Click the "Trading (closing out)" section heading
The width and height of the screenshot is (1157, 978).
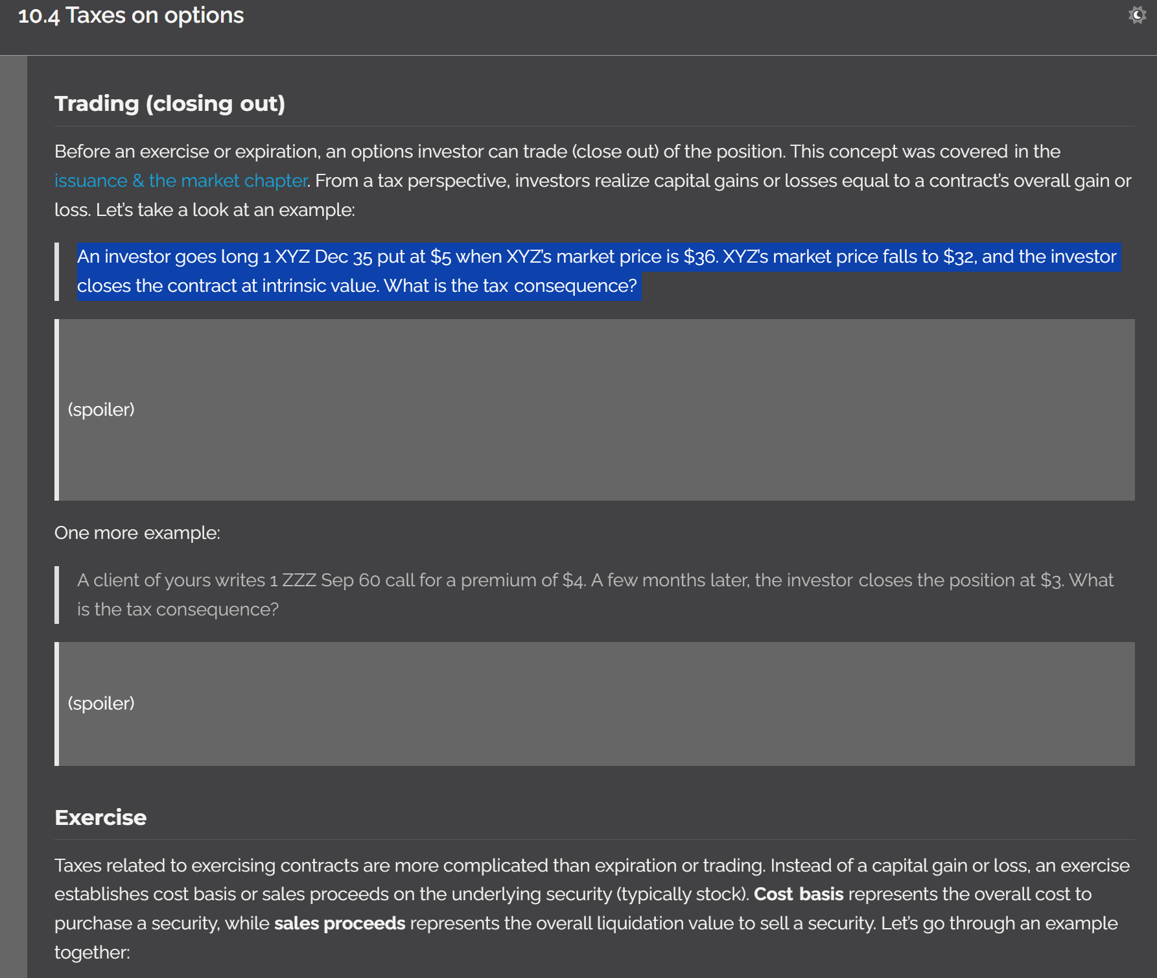(x=170, y=104)
